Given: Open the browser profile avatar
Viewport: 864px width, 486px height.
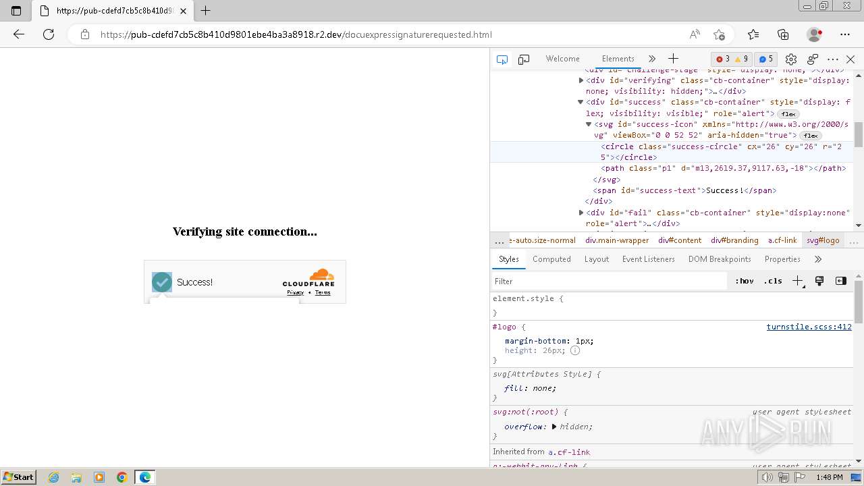Looking at the screenshot, I should (814, 34).
